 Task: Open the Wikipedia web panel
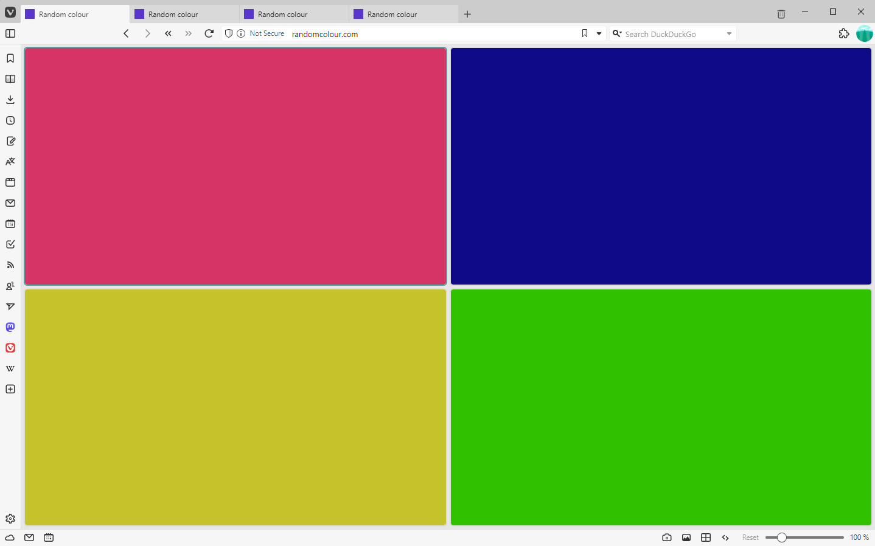(10, 368)
